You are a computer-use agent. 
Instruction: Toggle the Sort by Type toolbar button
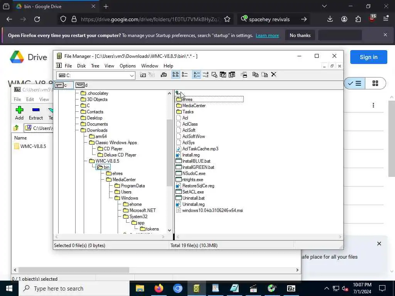pyautogui.click(x=206, y=75)
